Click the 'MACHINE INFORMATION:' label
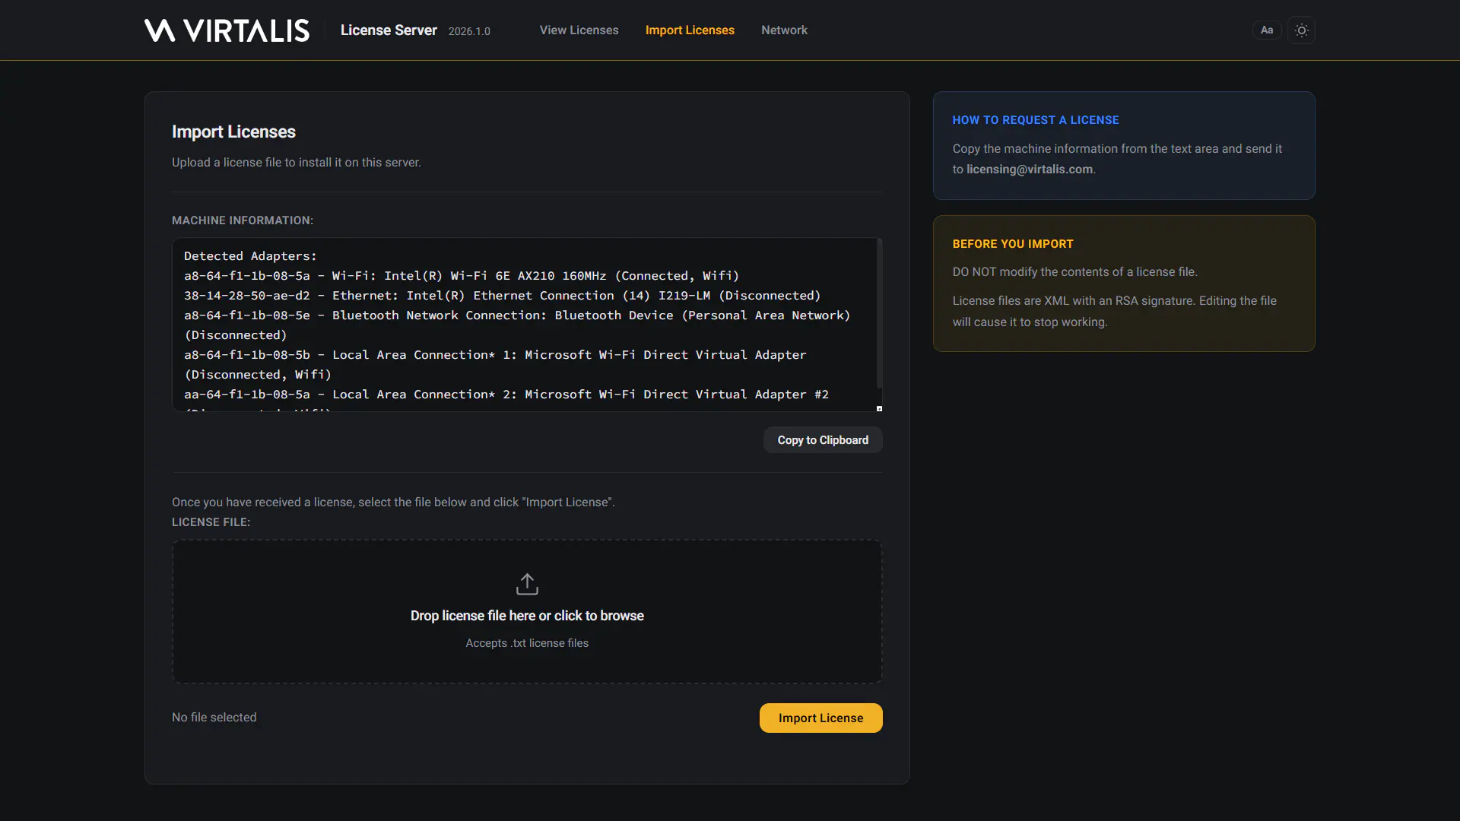This screenshot has width=1460, height=821. 243,220
